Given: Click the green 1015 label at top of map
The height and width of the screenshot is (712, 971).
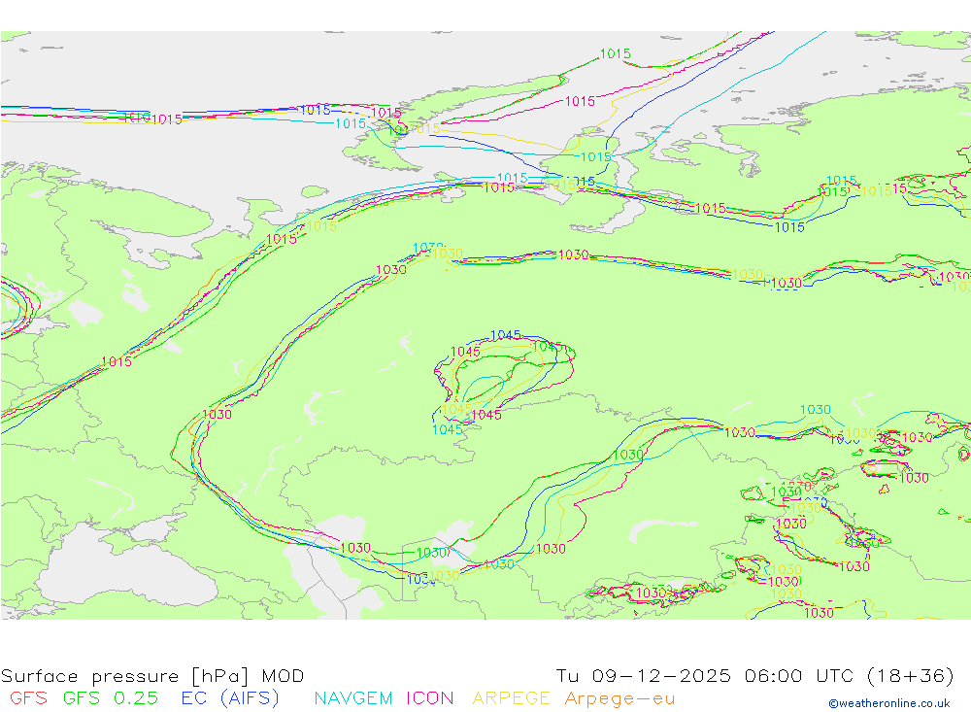Looking at the screenshot, I should [x=615, y=54].
